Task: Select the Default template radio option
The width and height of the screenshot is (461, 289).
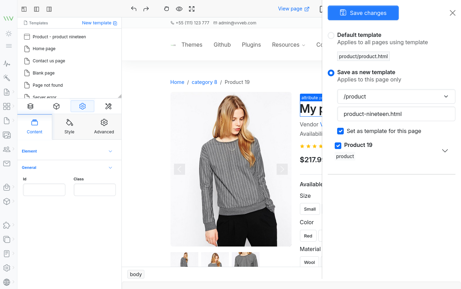Action: coord(331,35)
